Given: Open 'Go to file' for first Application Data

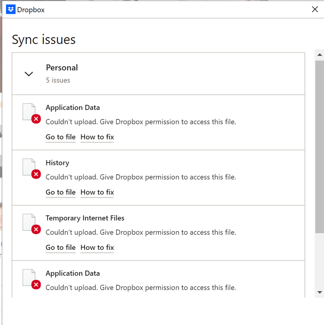Looking at the screenshot, I should pyautogui.click(x=61, y=137).
